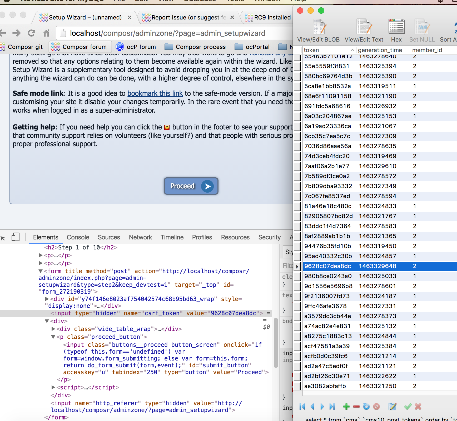Close the Report Issue browser tab
The height and width of the screenshot is (421, 457).
click(x=232, y=17)
